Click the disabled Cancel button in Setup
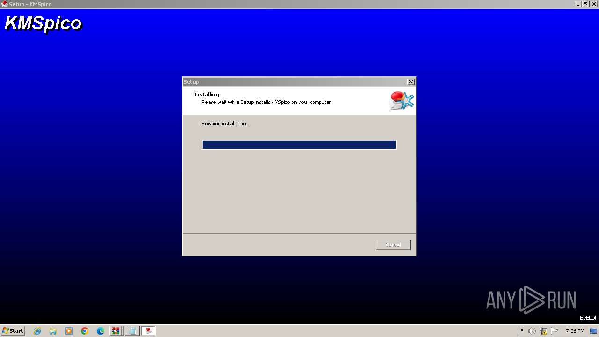Viewport: 599px width, 337px height. pyautogui.click(x=393, y=245)
